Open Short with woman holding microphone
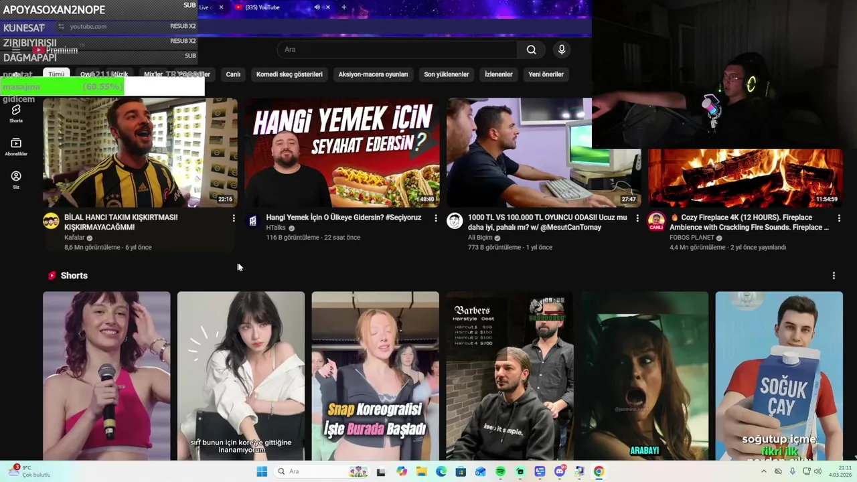Image resolution: width=857 pixels, height=482 pixels. click(106, 376)
